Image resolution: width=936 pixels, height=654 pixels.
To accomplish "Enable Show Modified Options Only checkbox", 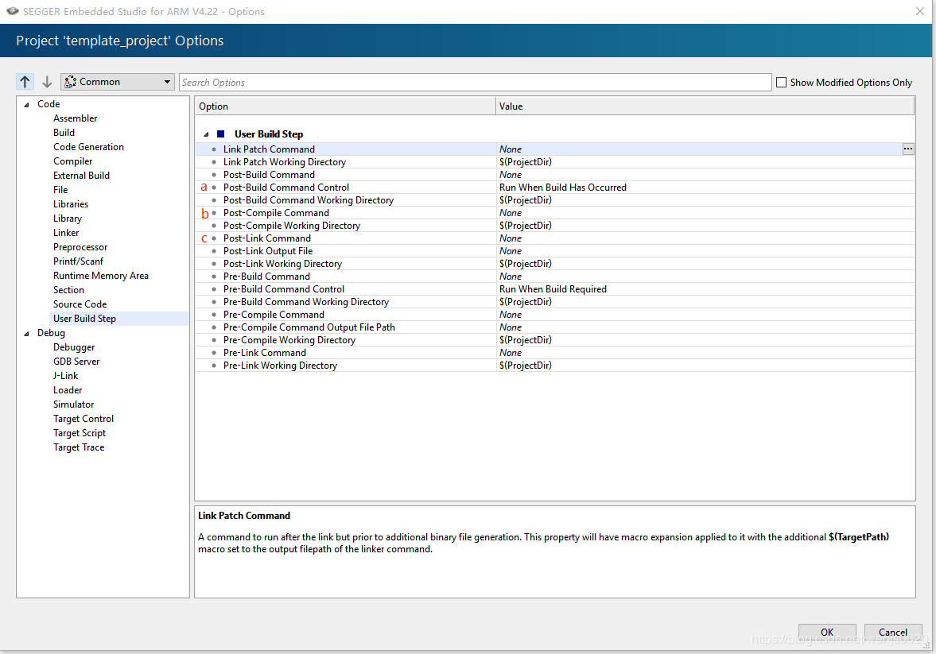I will tap(781, 82).
